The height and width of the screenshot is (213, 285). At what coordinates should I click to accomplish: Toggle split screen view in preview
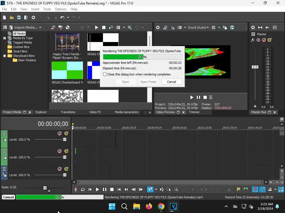coord(180,27)
